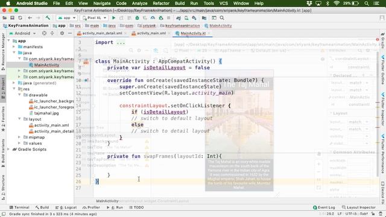Screen dimensions: 386x217
Task: Toggle the Resource Manager side tab
Action: pos(3,52)
